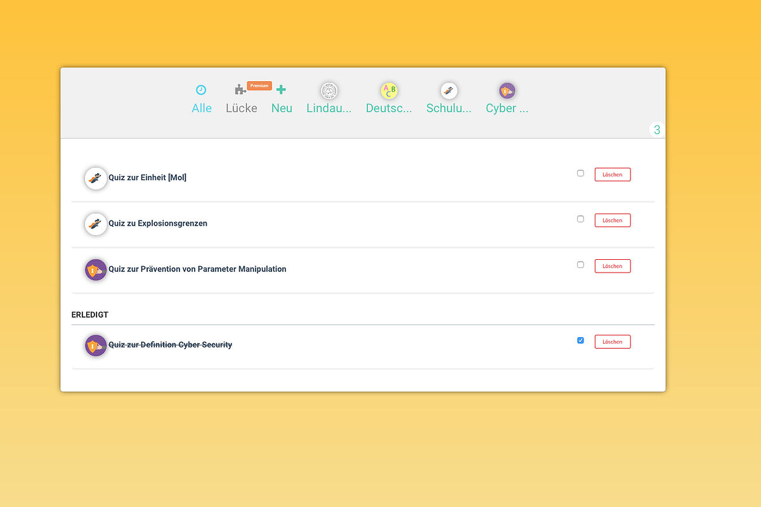Open the Lücke tab
This screenshot has width=761, height=507.
click(x=242, y=108)
